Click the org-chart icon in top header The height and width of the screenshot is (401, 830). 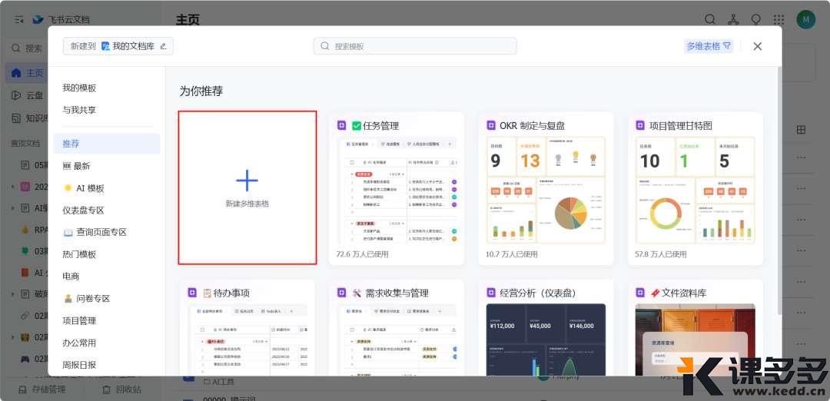tap(733, 20)
